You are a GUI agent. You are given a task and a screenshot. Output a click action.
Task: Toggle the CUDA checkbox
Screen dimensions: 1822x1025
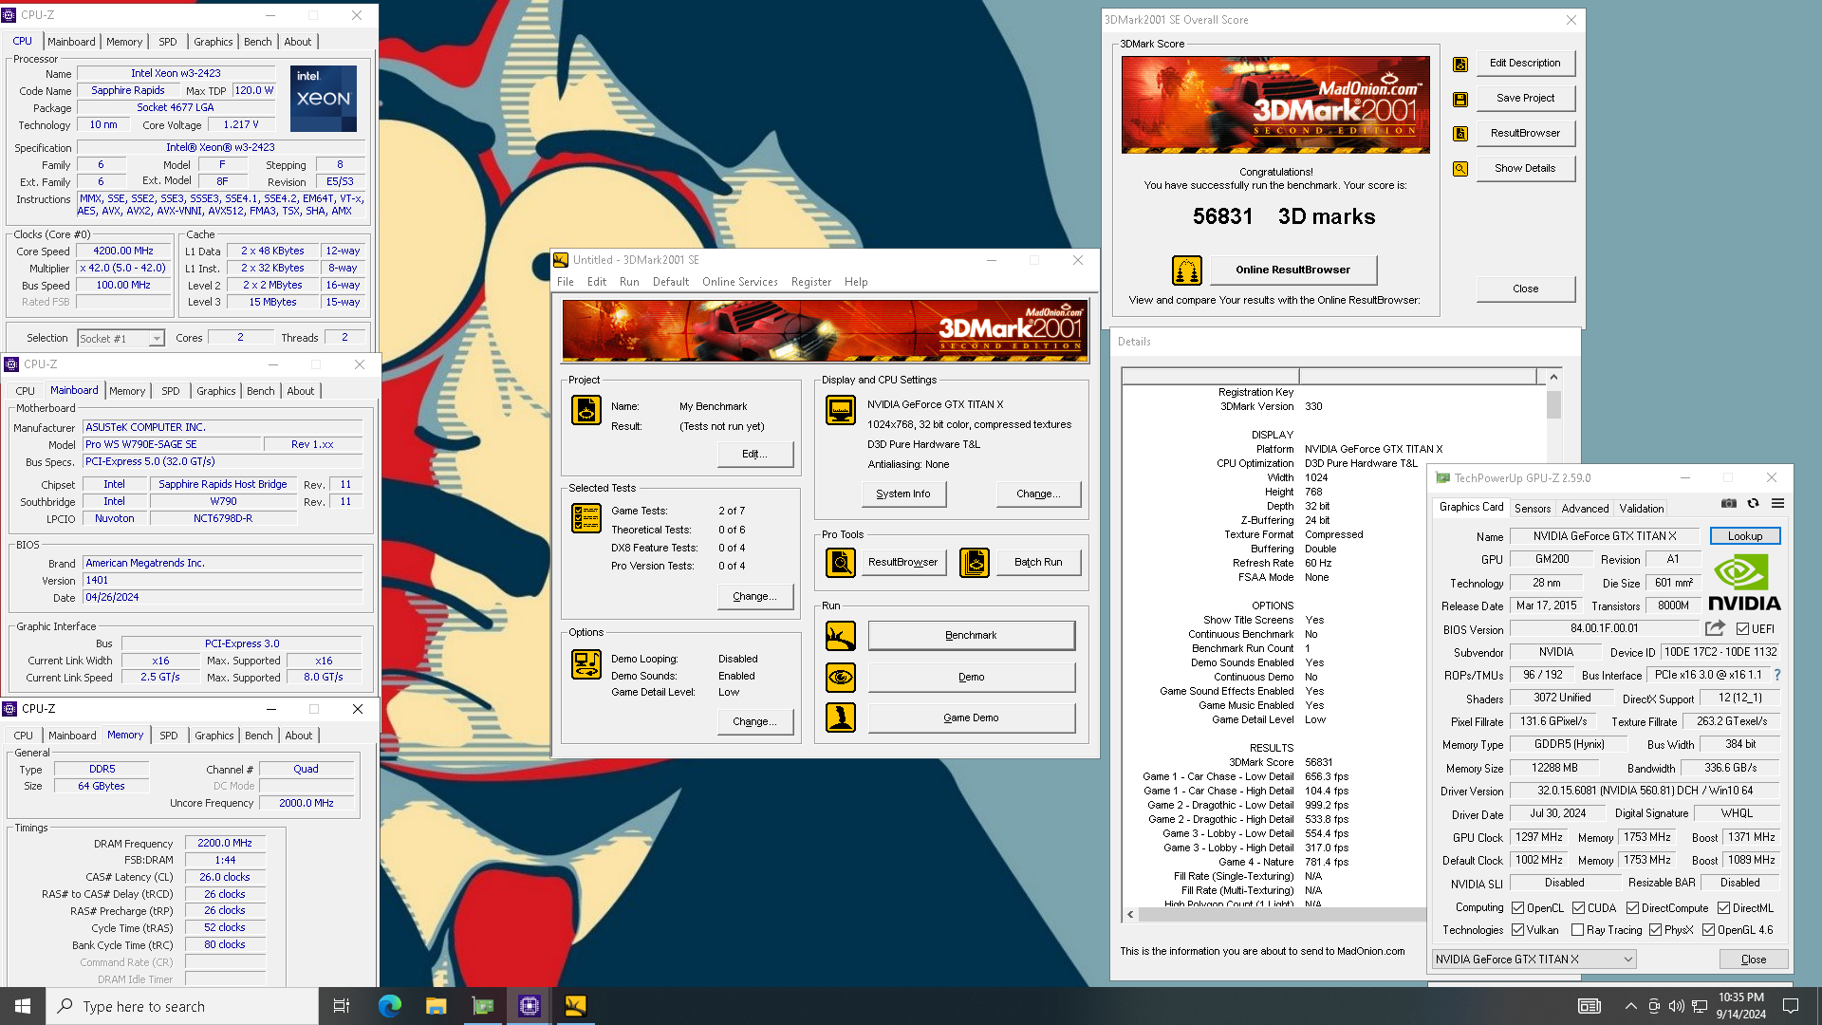pos(1579,908)
